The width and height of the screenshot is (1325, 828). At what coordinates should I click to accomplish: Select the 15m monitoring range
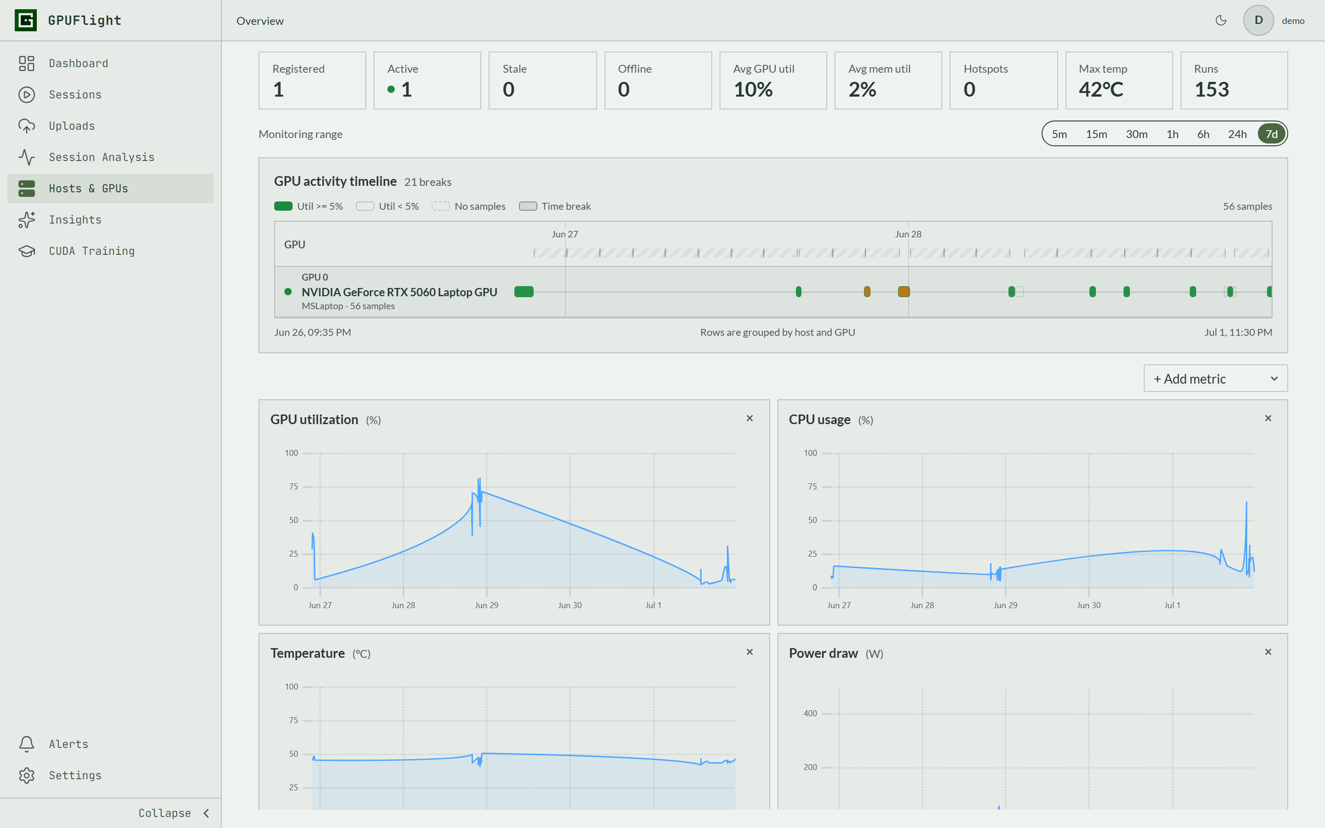tap(1096, 134)
